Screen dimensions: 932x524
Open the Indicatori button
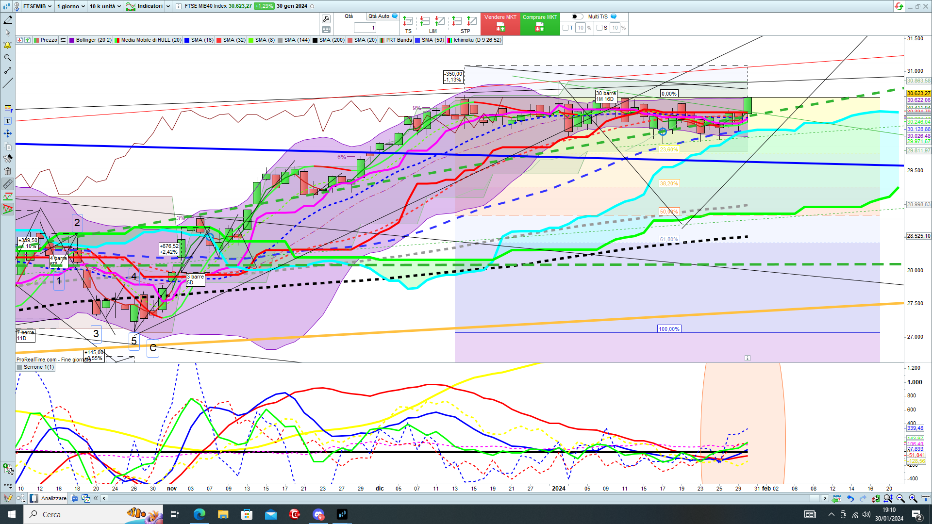click(x=145, y=6)
